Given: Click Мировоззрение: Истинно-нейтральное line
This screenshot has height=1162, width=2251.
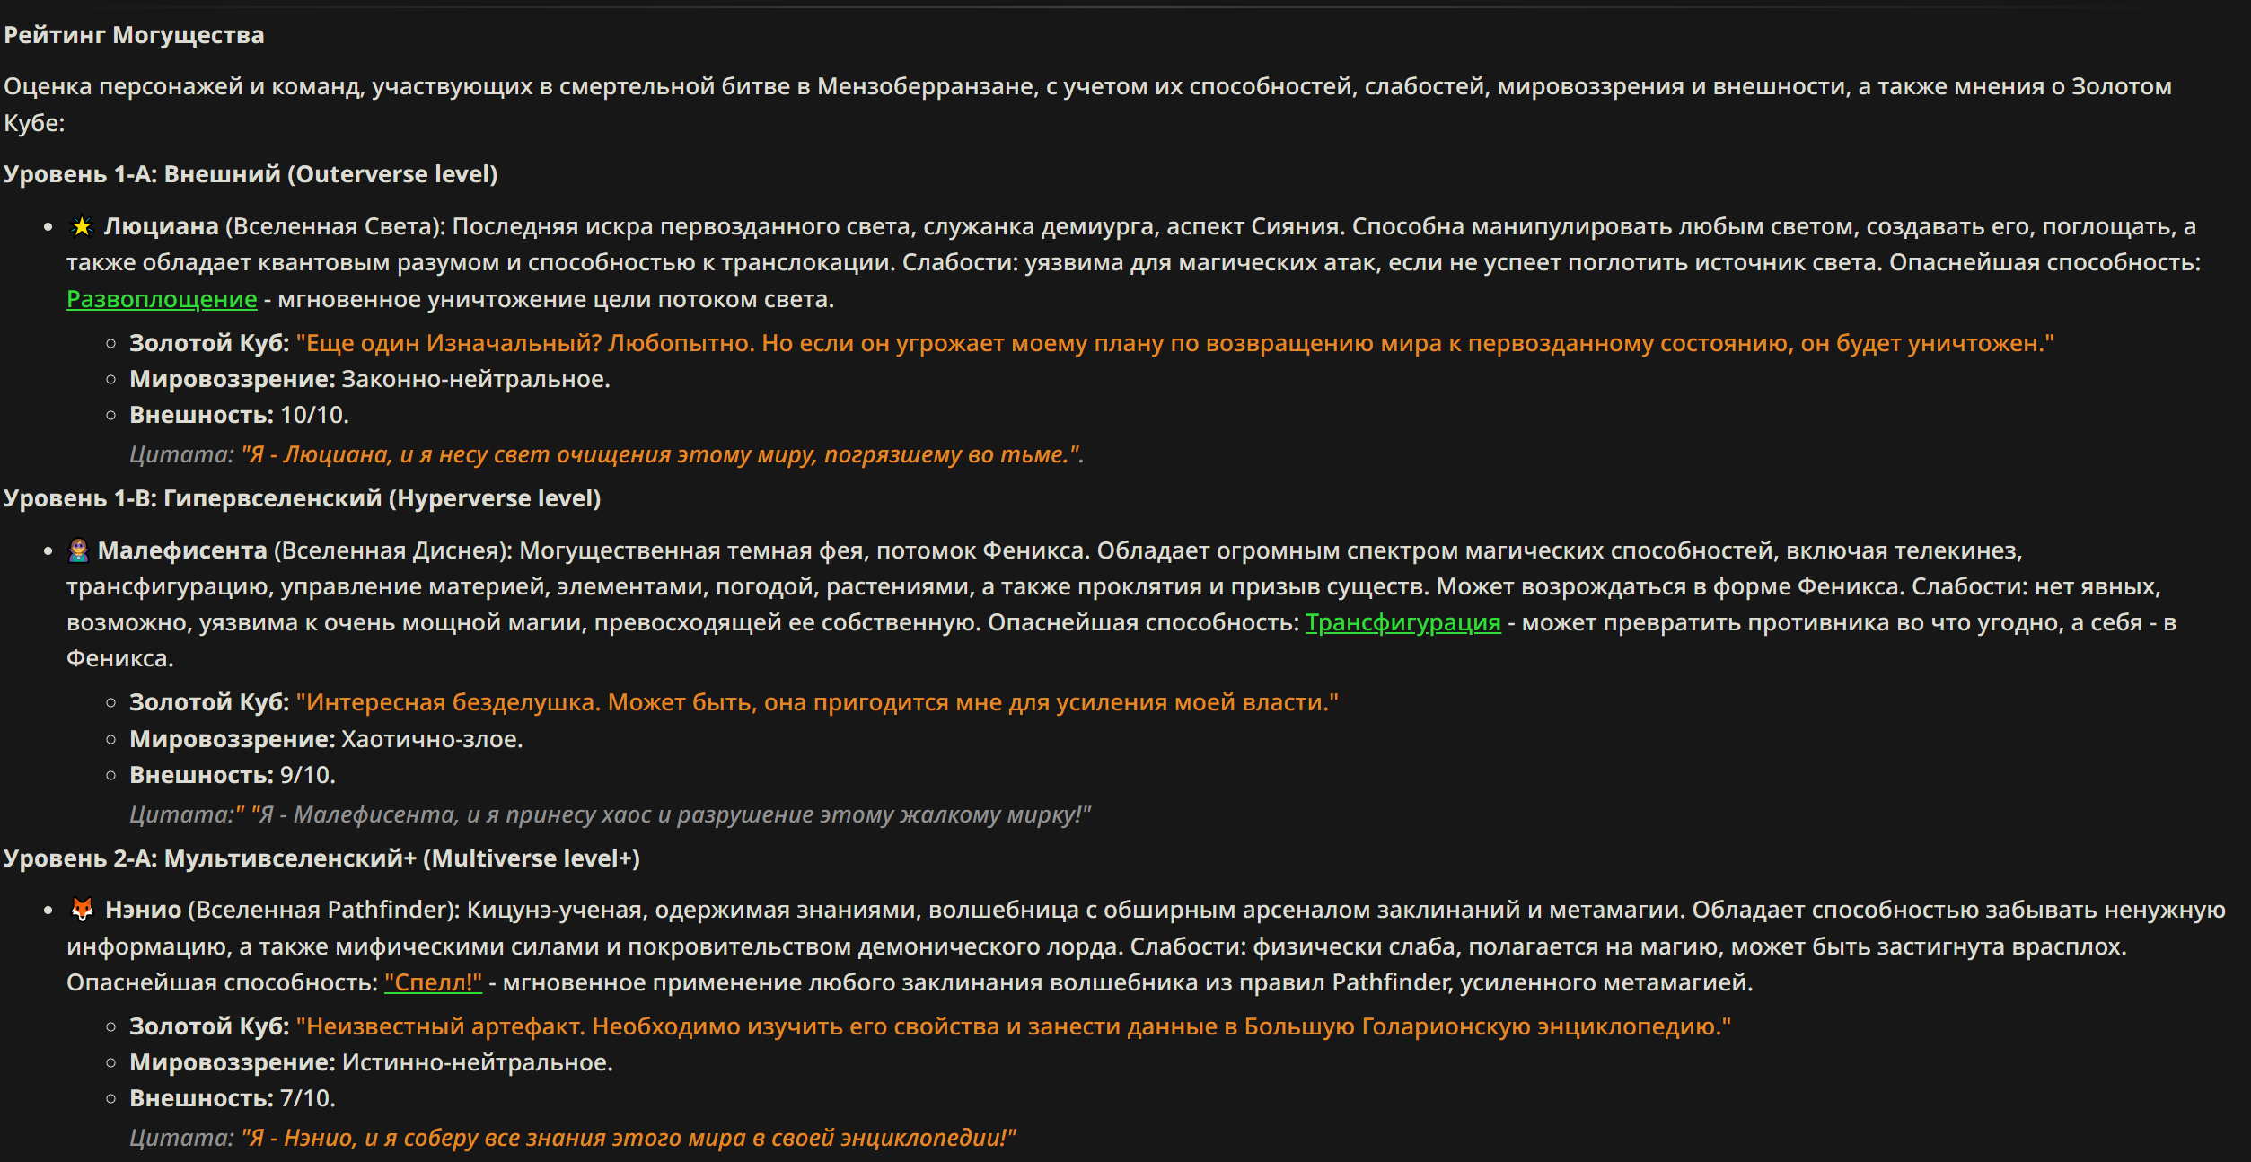Looking at the screenshot, I should 371,1062.
